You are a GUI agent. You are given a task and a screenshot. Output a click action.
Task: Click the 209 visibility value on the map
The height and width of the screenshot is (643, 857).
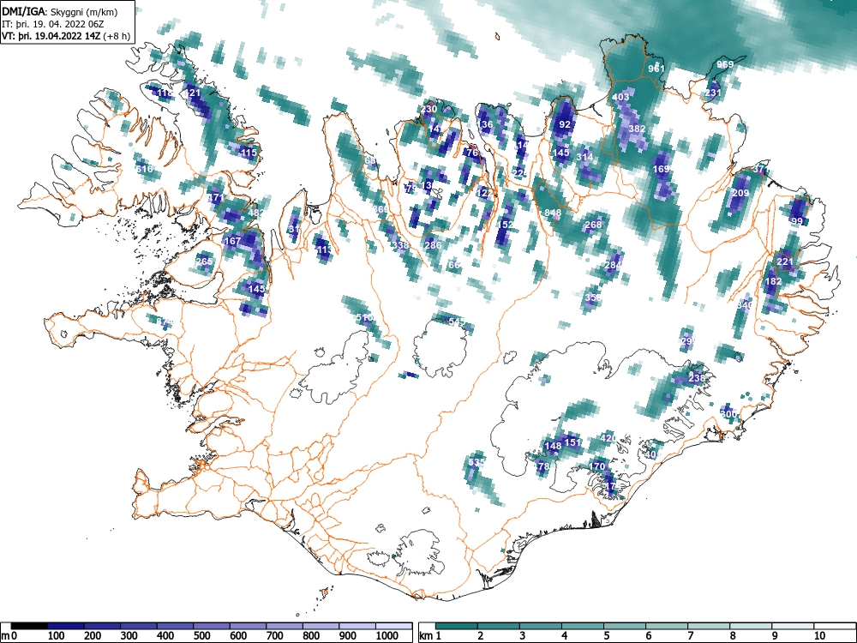pyautogui.click(x=740, y=193)
